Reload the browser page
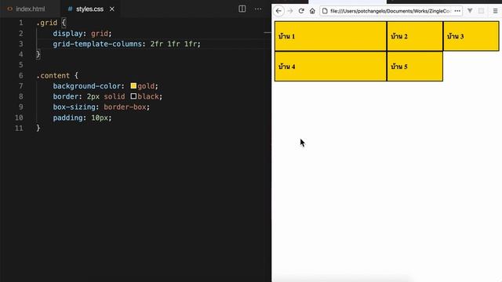 point(301,11)
